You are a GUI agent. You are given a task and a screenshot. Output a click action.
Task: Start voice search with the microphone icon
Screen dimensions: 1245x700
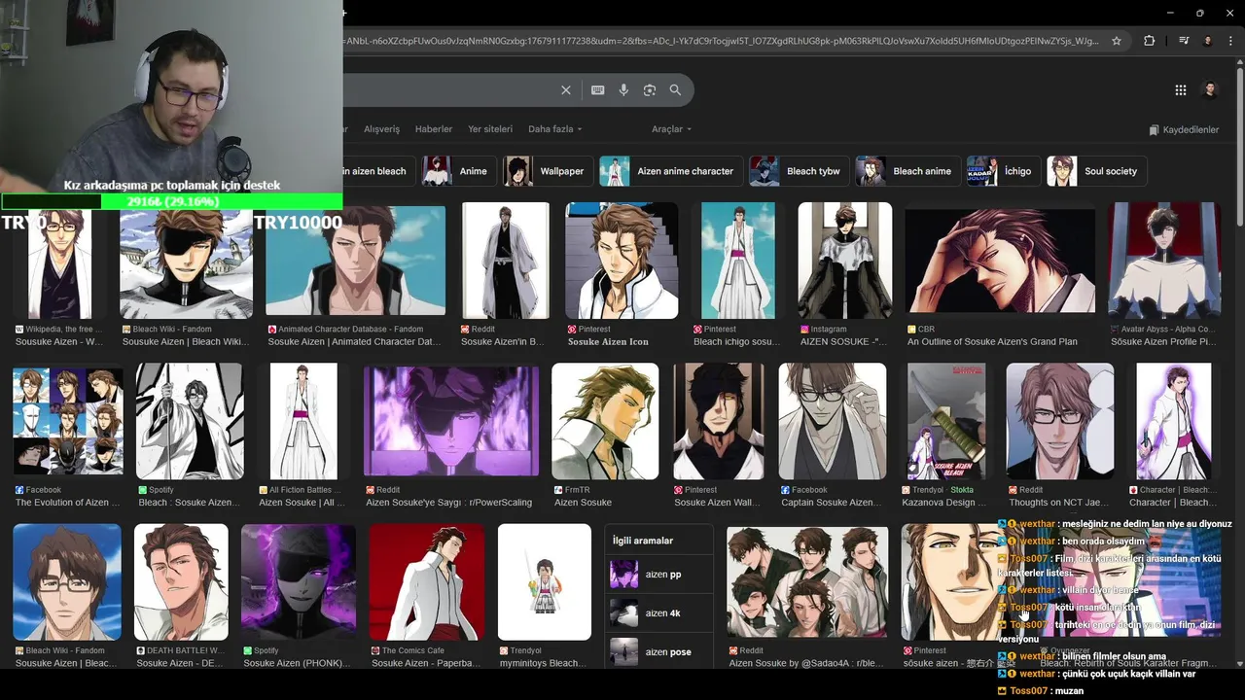pos(623,90)
